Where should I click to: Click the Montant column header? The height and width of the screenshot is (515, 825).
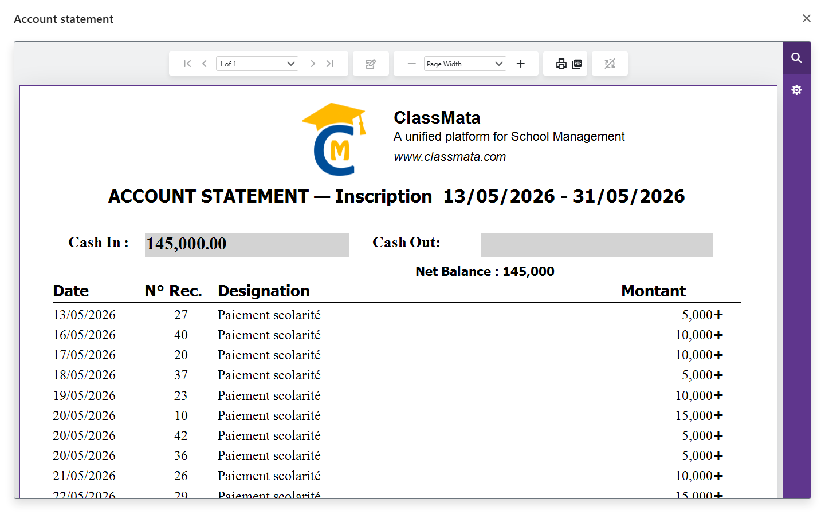(x=653, y=291)
